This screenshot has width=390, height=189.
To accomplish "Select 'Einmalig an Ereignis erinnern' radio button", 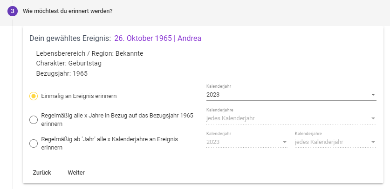I will coord(34,96).
